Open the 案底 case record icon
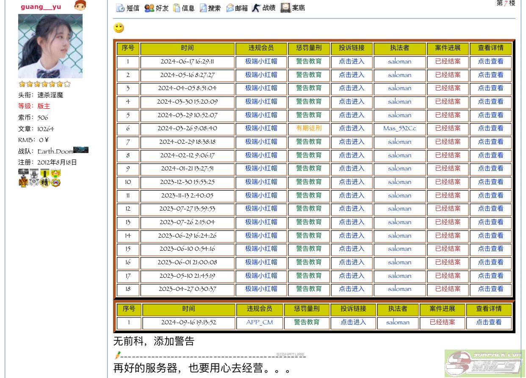 coord(285,8)
